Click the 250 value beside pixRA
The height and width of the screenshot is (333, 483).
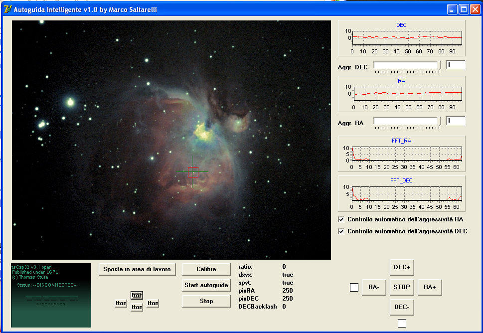click(x=288, y=291)
